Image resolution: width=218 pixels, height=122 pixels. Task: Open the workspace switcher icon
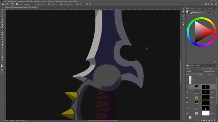[212, 4]
